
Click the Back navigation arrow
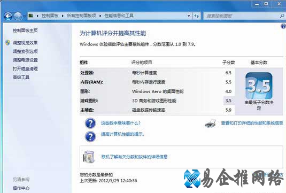[8, 16]
